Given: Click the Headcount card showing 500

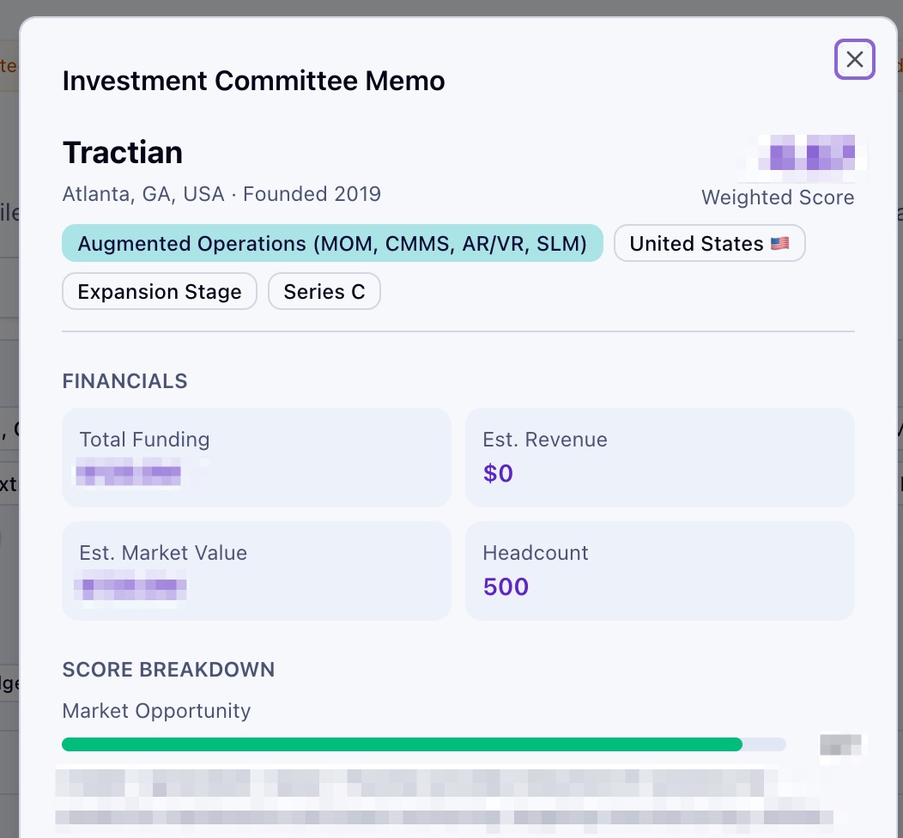Looking at the screenshot, I should [x=659, y=571].
